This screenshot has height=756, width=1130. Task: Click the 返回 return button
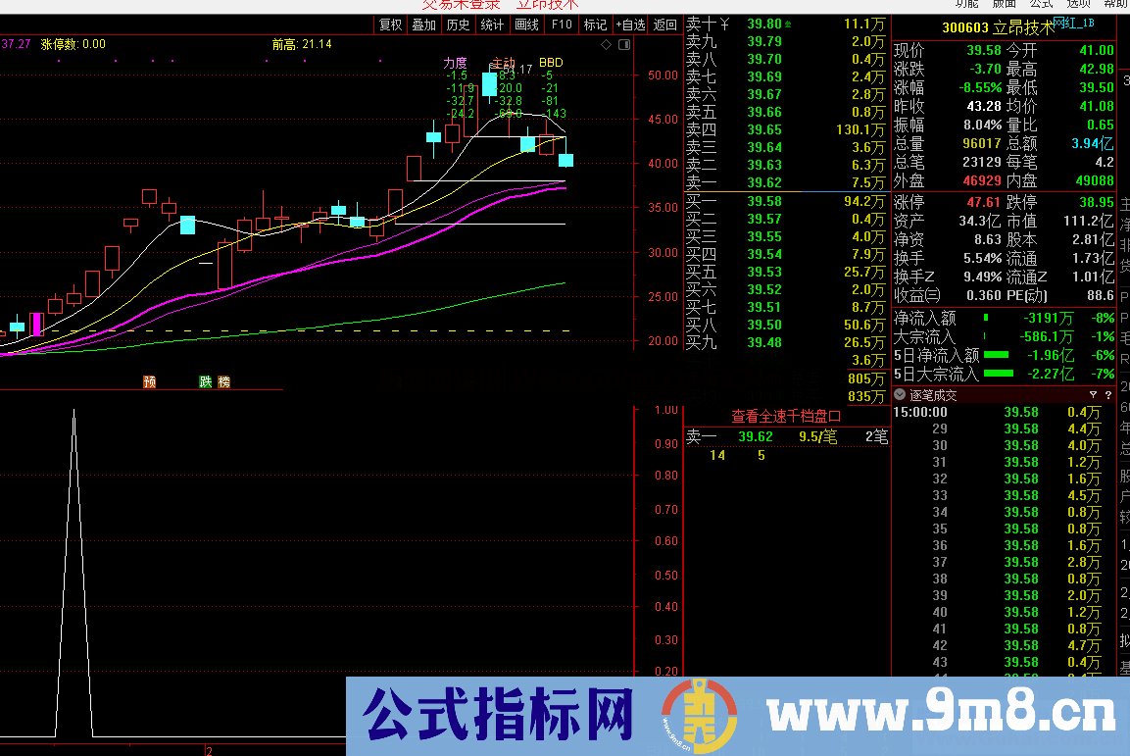663,25
